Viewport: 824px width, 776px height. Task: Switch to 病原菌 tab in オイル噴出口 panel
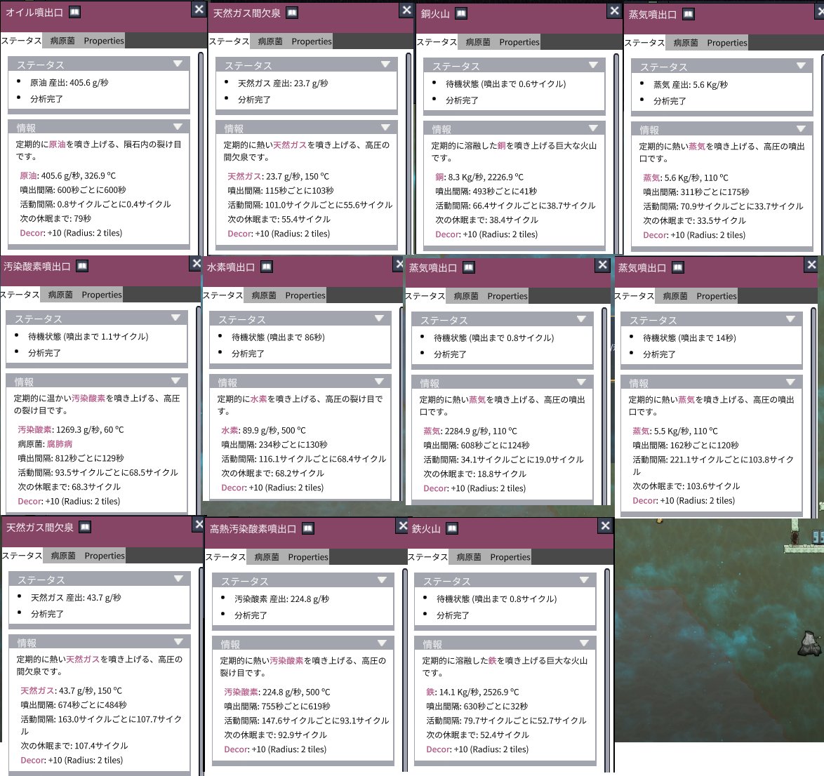(x=62, y=41)
